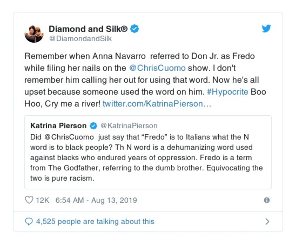Screen dimensions: 296x251
Task: Like the tweet with the heart icon
Action: [x=29, y=200]
